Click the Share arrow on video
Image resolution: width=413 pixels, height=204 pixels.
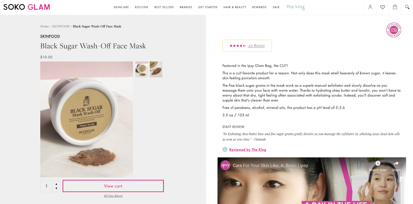(396, 164)
